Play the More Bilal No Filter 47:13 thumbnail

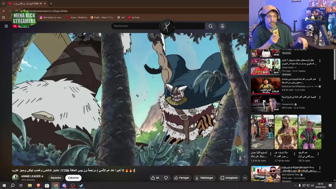click(265, 174)
